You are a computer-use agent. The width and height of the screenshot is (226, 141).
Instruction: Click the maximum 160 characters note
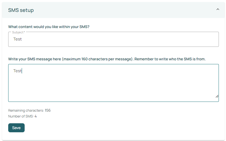pyautogui.click(x=98, y=59)
